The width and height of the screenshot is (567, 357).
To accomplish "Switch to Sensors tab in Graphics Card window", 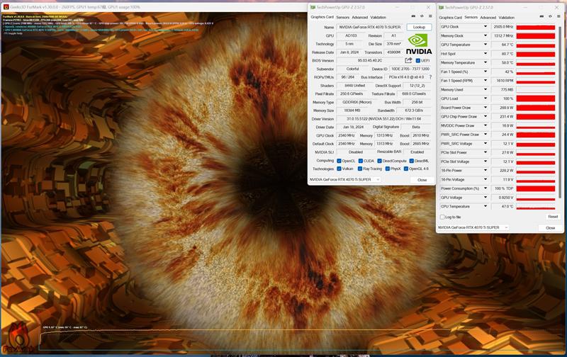I will [x=342, y=17].
